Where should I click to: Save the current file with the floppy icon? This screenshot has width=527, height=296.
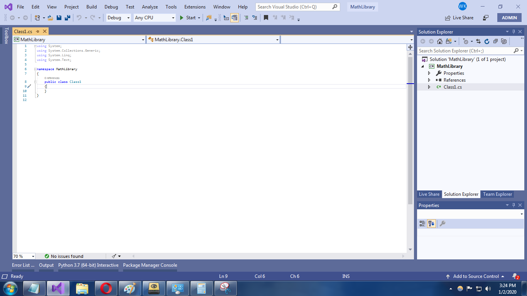(x=59, y=18)
